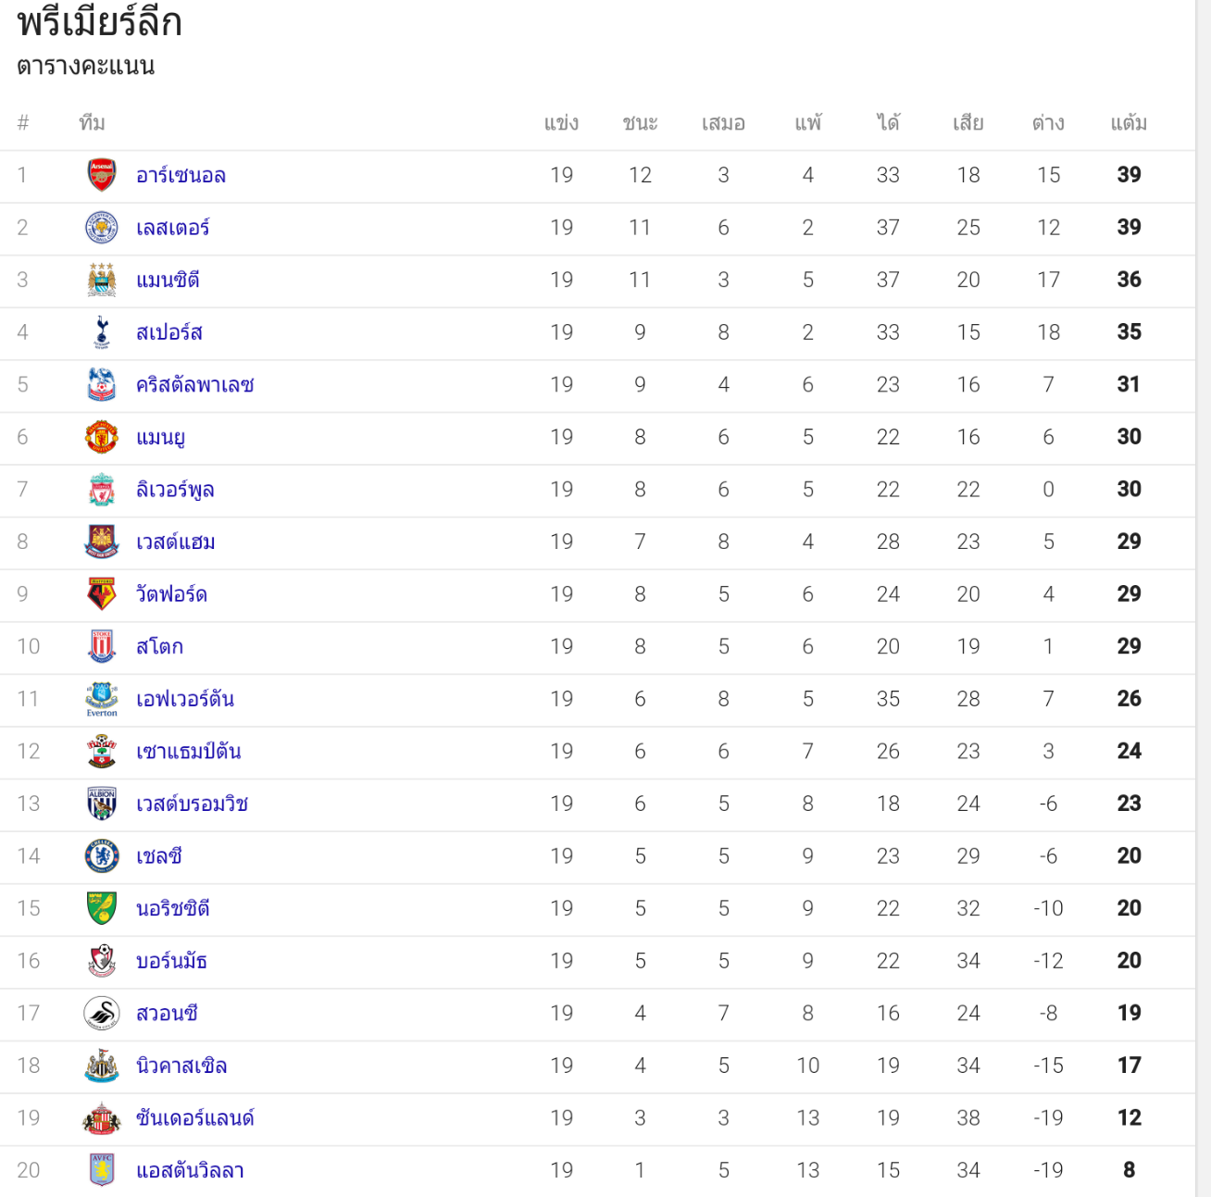This screenshot has height=1197, width=1211.
Task: Click the ทีม team column header
Action: [92, 123]
